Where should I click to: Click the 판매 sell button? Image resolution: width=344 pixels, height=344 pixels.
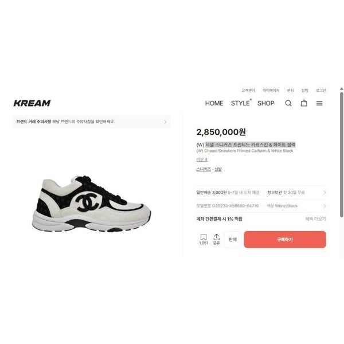(x=233, y=239)
